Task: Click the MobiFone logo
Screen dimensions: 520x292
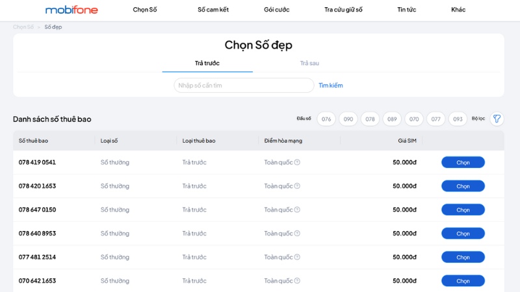Action: pos(71,10)
